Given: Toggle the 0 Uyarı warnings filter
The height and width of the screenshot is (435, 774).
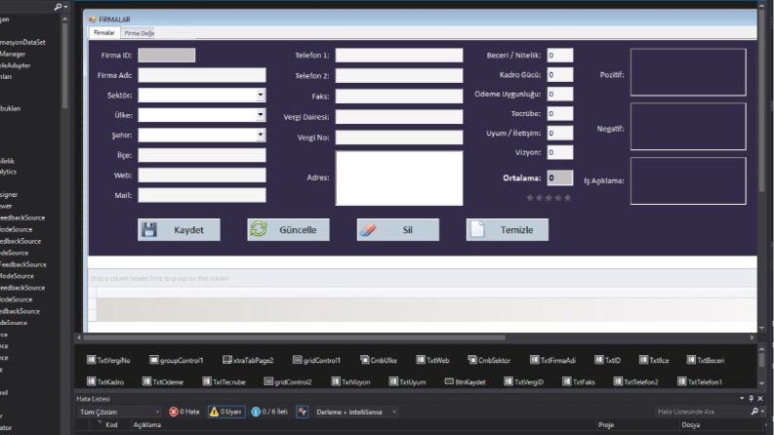Looking at the screenshot, I should click(225, 412).
